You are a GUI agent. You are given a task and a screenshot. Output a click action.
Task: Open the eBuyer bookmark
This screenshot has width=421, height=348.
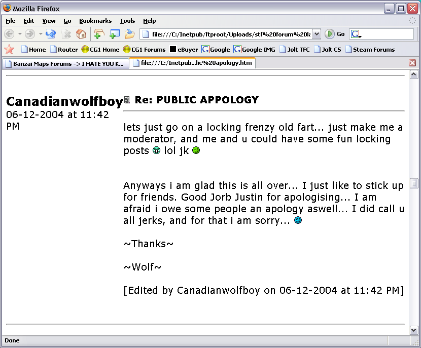184,49
